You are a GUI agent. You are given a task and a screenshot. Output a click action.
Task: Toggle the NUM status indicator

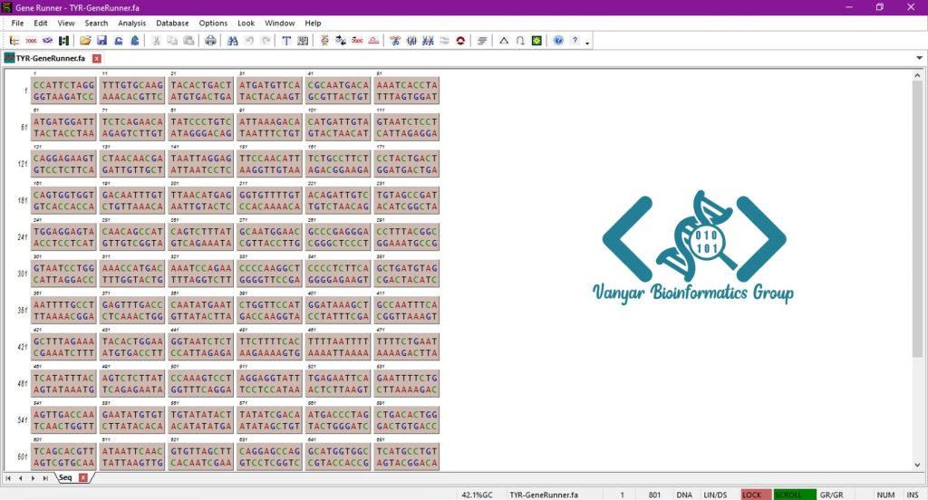pos(885,495)
